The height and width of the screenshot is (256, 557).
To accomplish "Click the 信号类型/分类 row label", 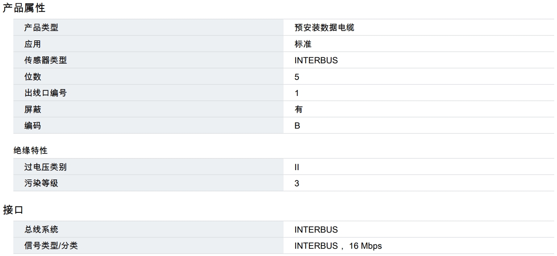I will click(x=51, y=246).
